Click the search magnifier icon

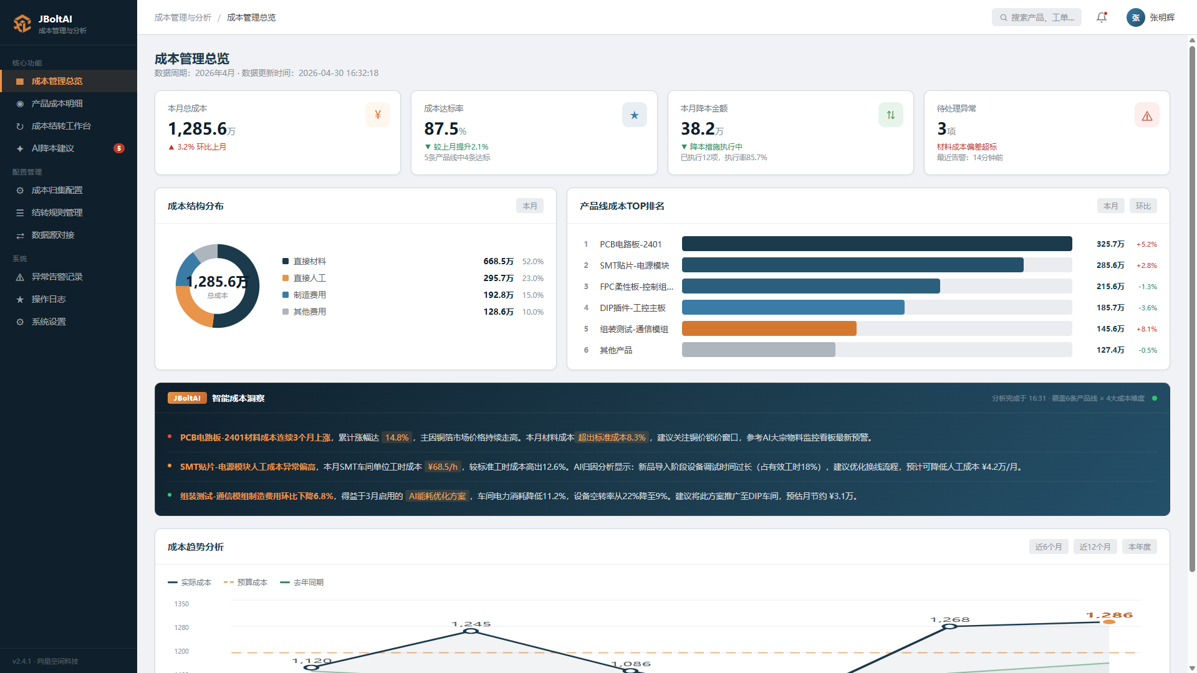[1004, 17]
